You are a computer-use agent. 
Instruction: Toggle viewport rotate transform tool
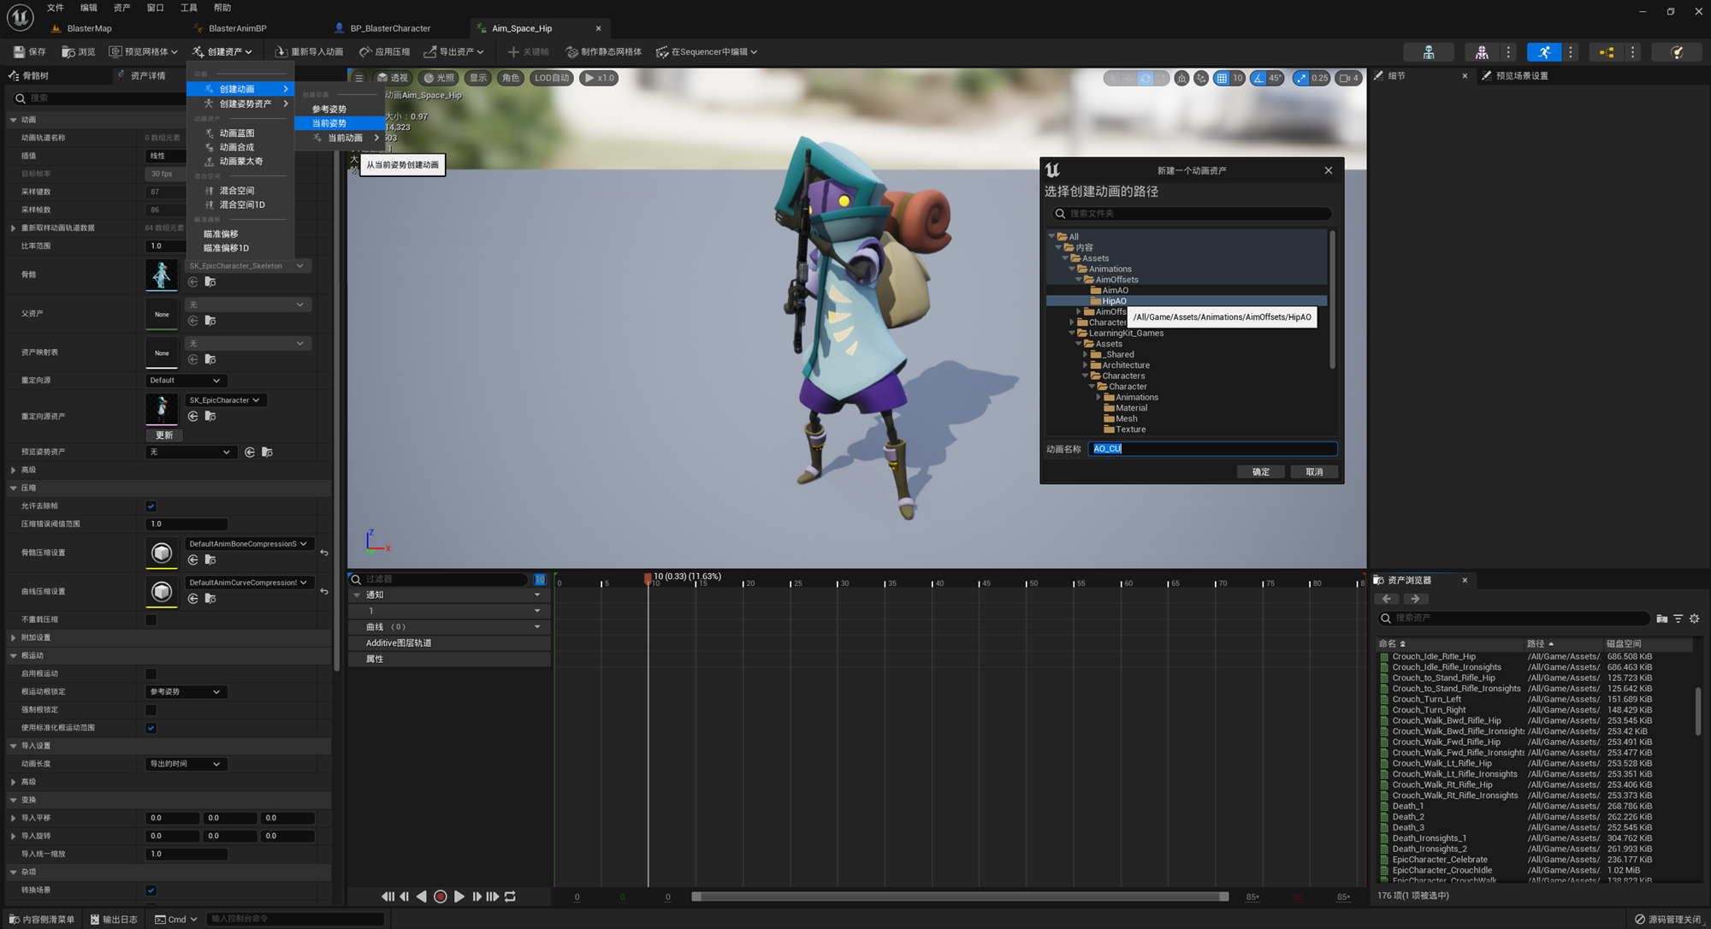click(x=1145, y=78)
